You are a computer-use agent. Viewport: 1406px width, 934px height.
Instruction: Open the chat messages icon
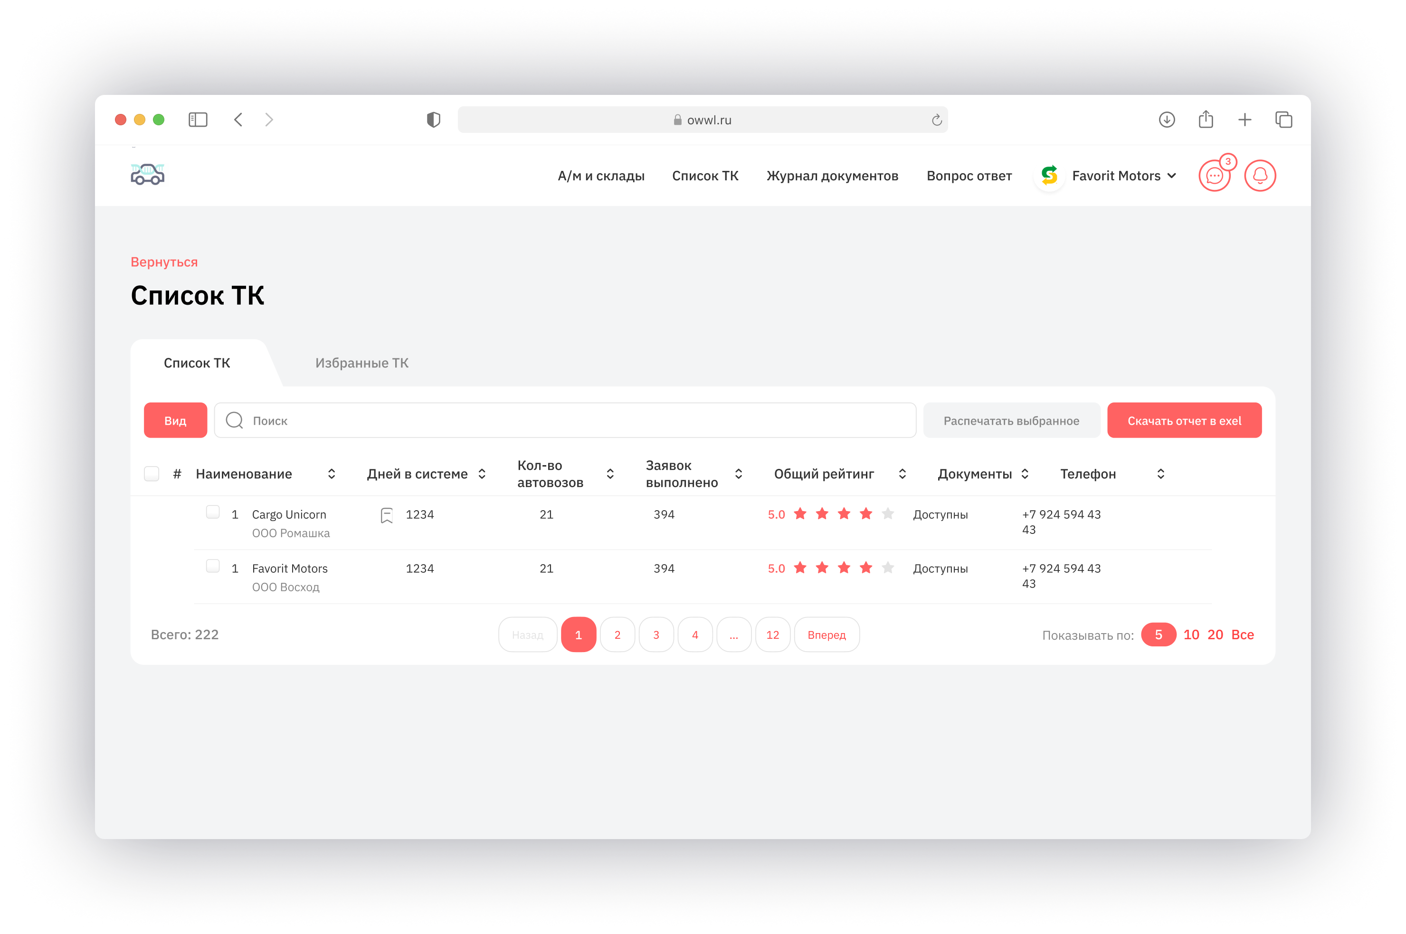1214,176
